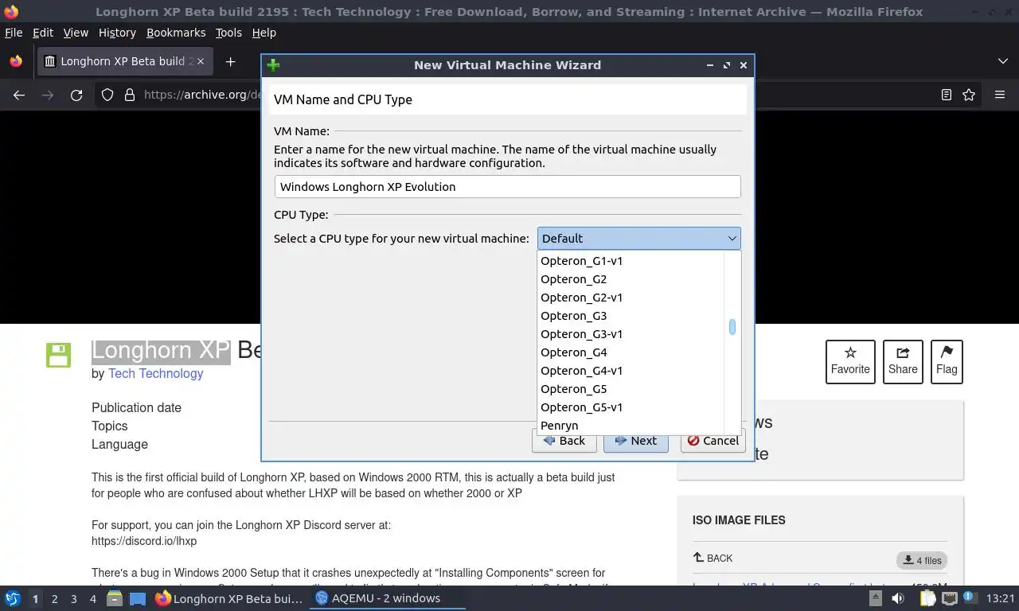The height and width of the screenshot is (611, 1019).
Task: Select Opteron_G3 from the CPU list
Action: 631,316
